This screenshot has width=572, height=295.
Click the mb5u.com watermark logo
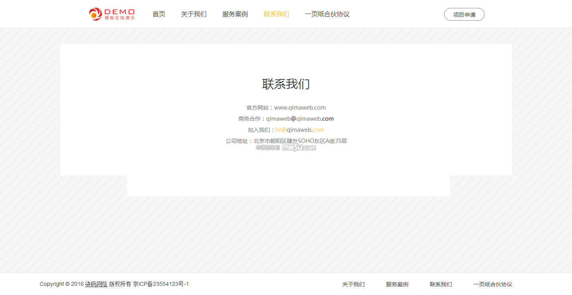click(299, 148)
